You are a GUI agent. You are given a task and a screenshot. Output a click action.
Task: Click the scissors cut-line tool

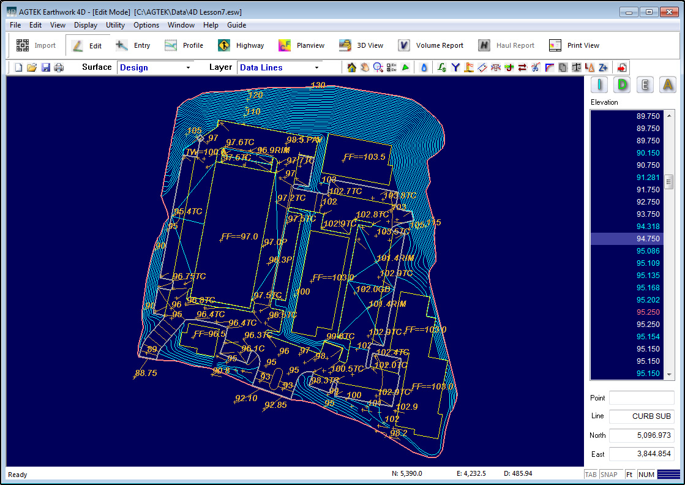coord(536,67)
